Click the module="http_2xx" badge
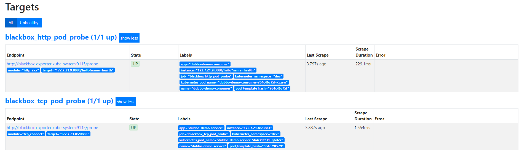This screenshot has height=153, width=522. tap(23, 70)
